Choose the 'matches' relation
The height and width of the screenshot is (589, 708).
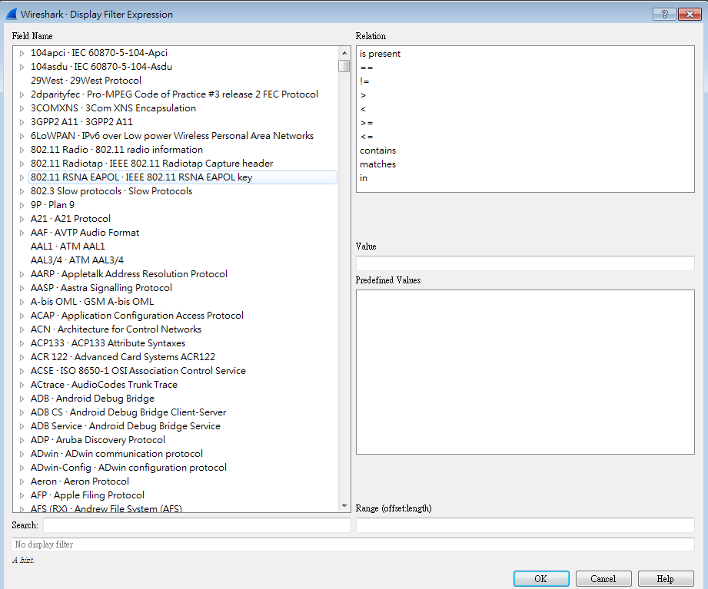click(378, 164)
